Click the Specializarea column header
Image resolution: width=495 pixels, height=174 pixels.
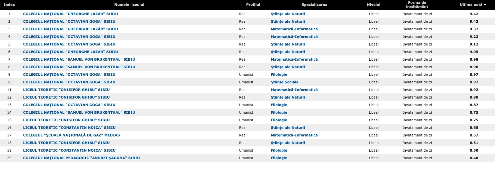(314, 5)
